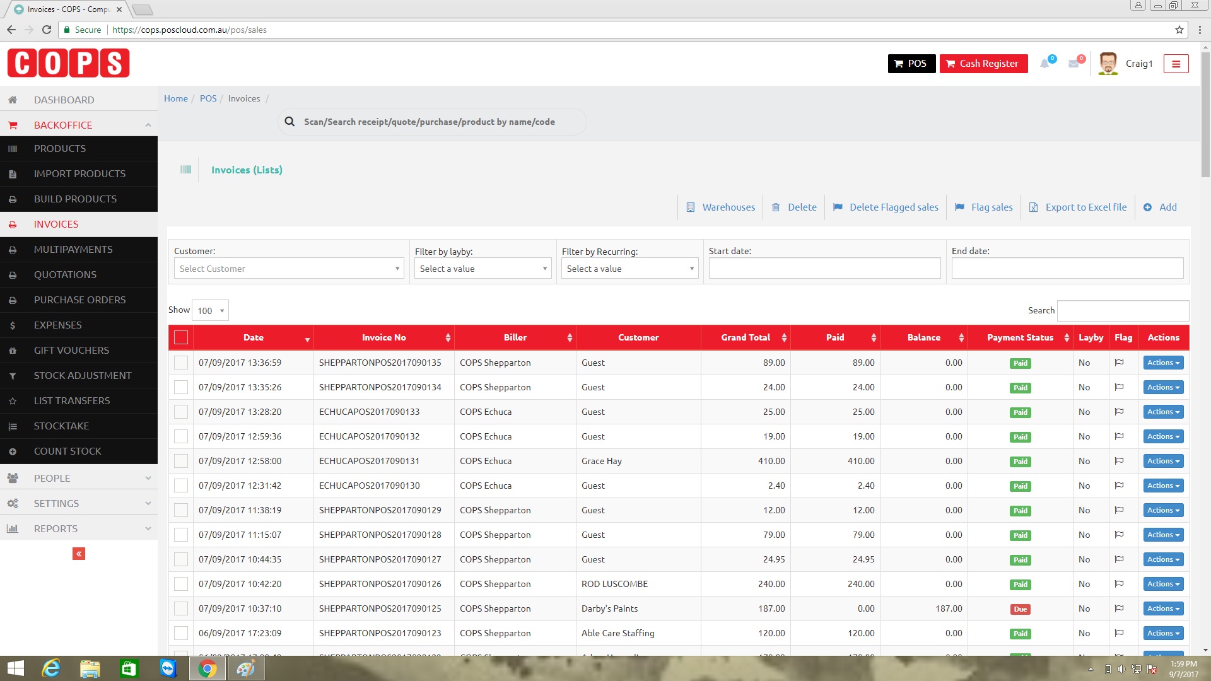
Task: Click the red hamburger menu icon
Action: click(x=1176, y=64)
